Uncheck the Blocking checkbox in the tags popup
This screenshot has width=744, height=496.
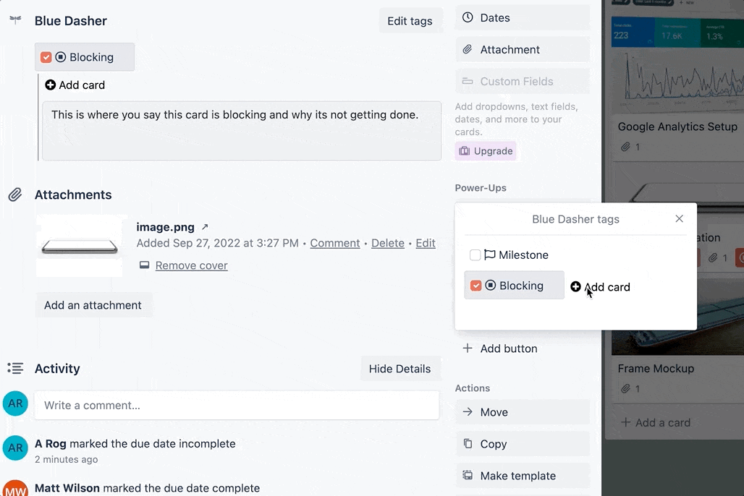pos(476,285)
